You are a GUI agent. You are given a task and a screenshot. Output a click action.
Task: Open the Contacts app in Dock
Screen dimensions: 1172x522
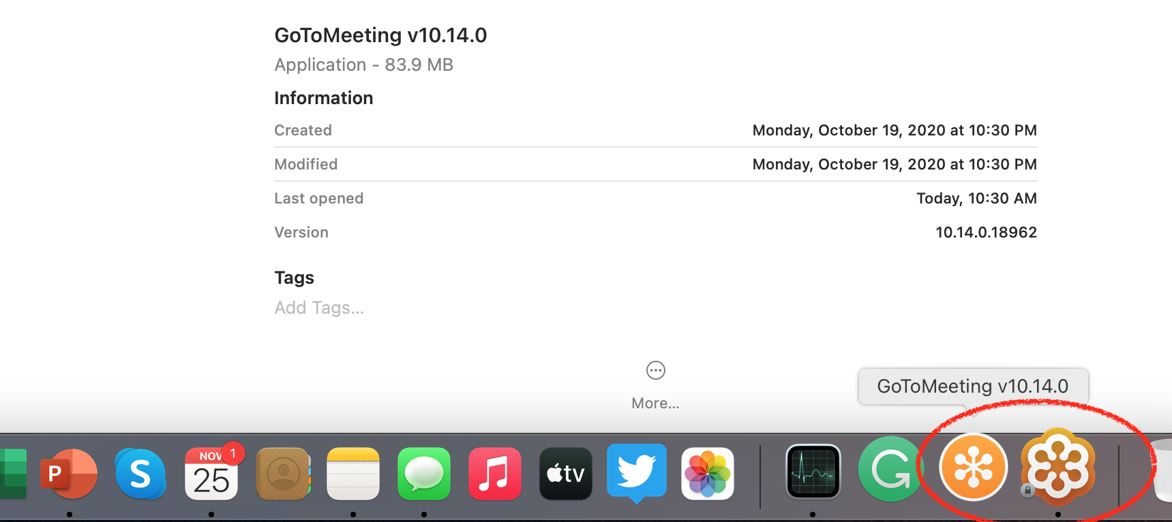coord(284,474)
